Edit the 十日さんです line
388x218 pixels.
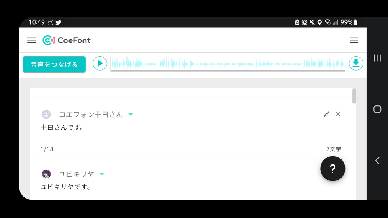point(327,114)
